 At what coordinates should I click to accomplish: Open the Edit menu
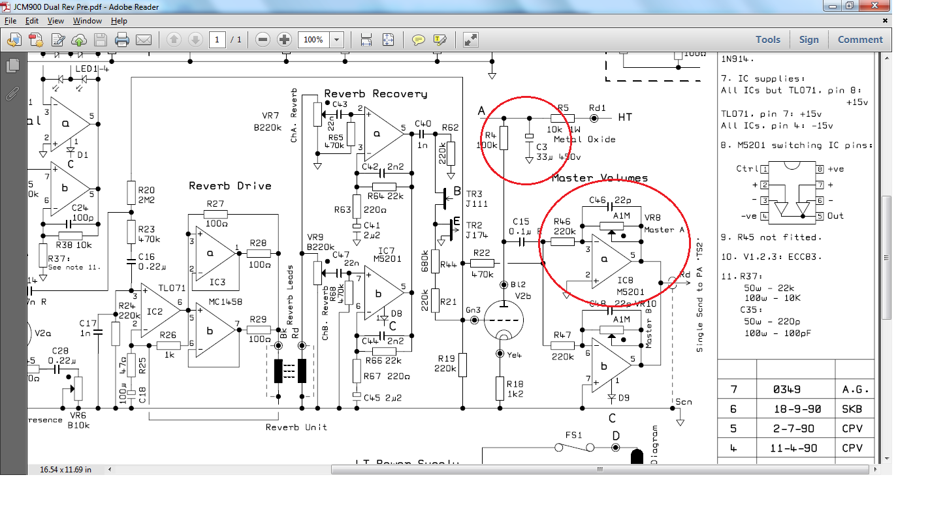32,21
